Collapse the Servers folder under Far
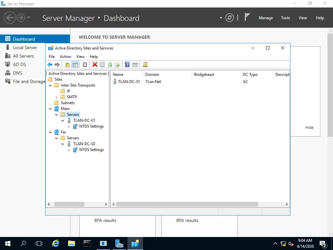 [x=57, y=138]
